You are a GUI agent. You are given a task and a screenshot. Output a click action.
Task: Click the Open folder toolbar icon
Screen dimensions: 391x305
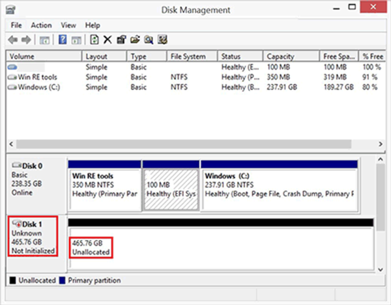pyautogui.click(x=135, y=40)
